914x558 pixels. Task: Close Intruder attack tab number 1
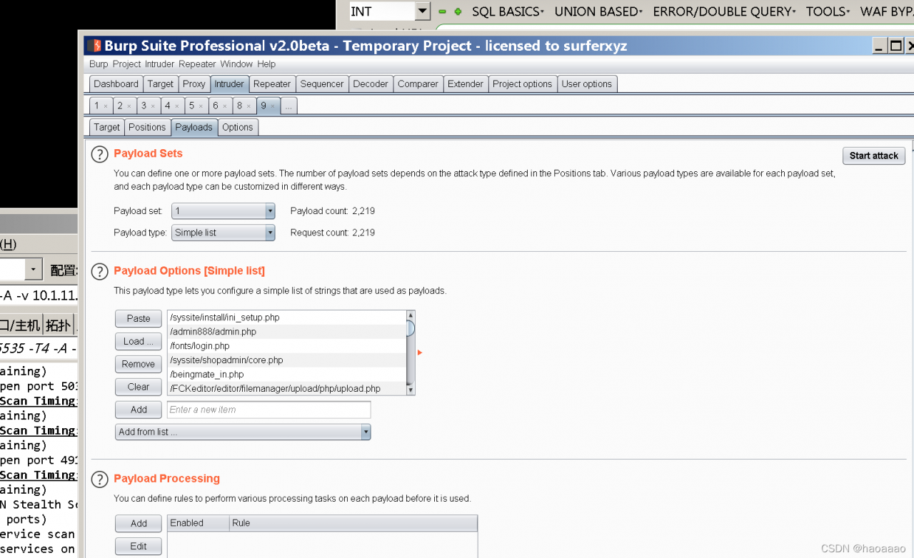(105, 106)
